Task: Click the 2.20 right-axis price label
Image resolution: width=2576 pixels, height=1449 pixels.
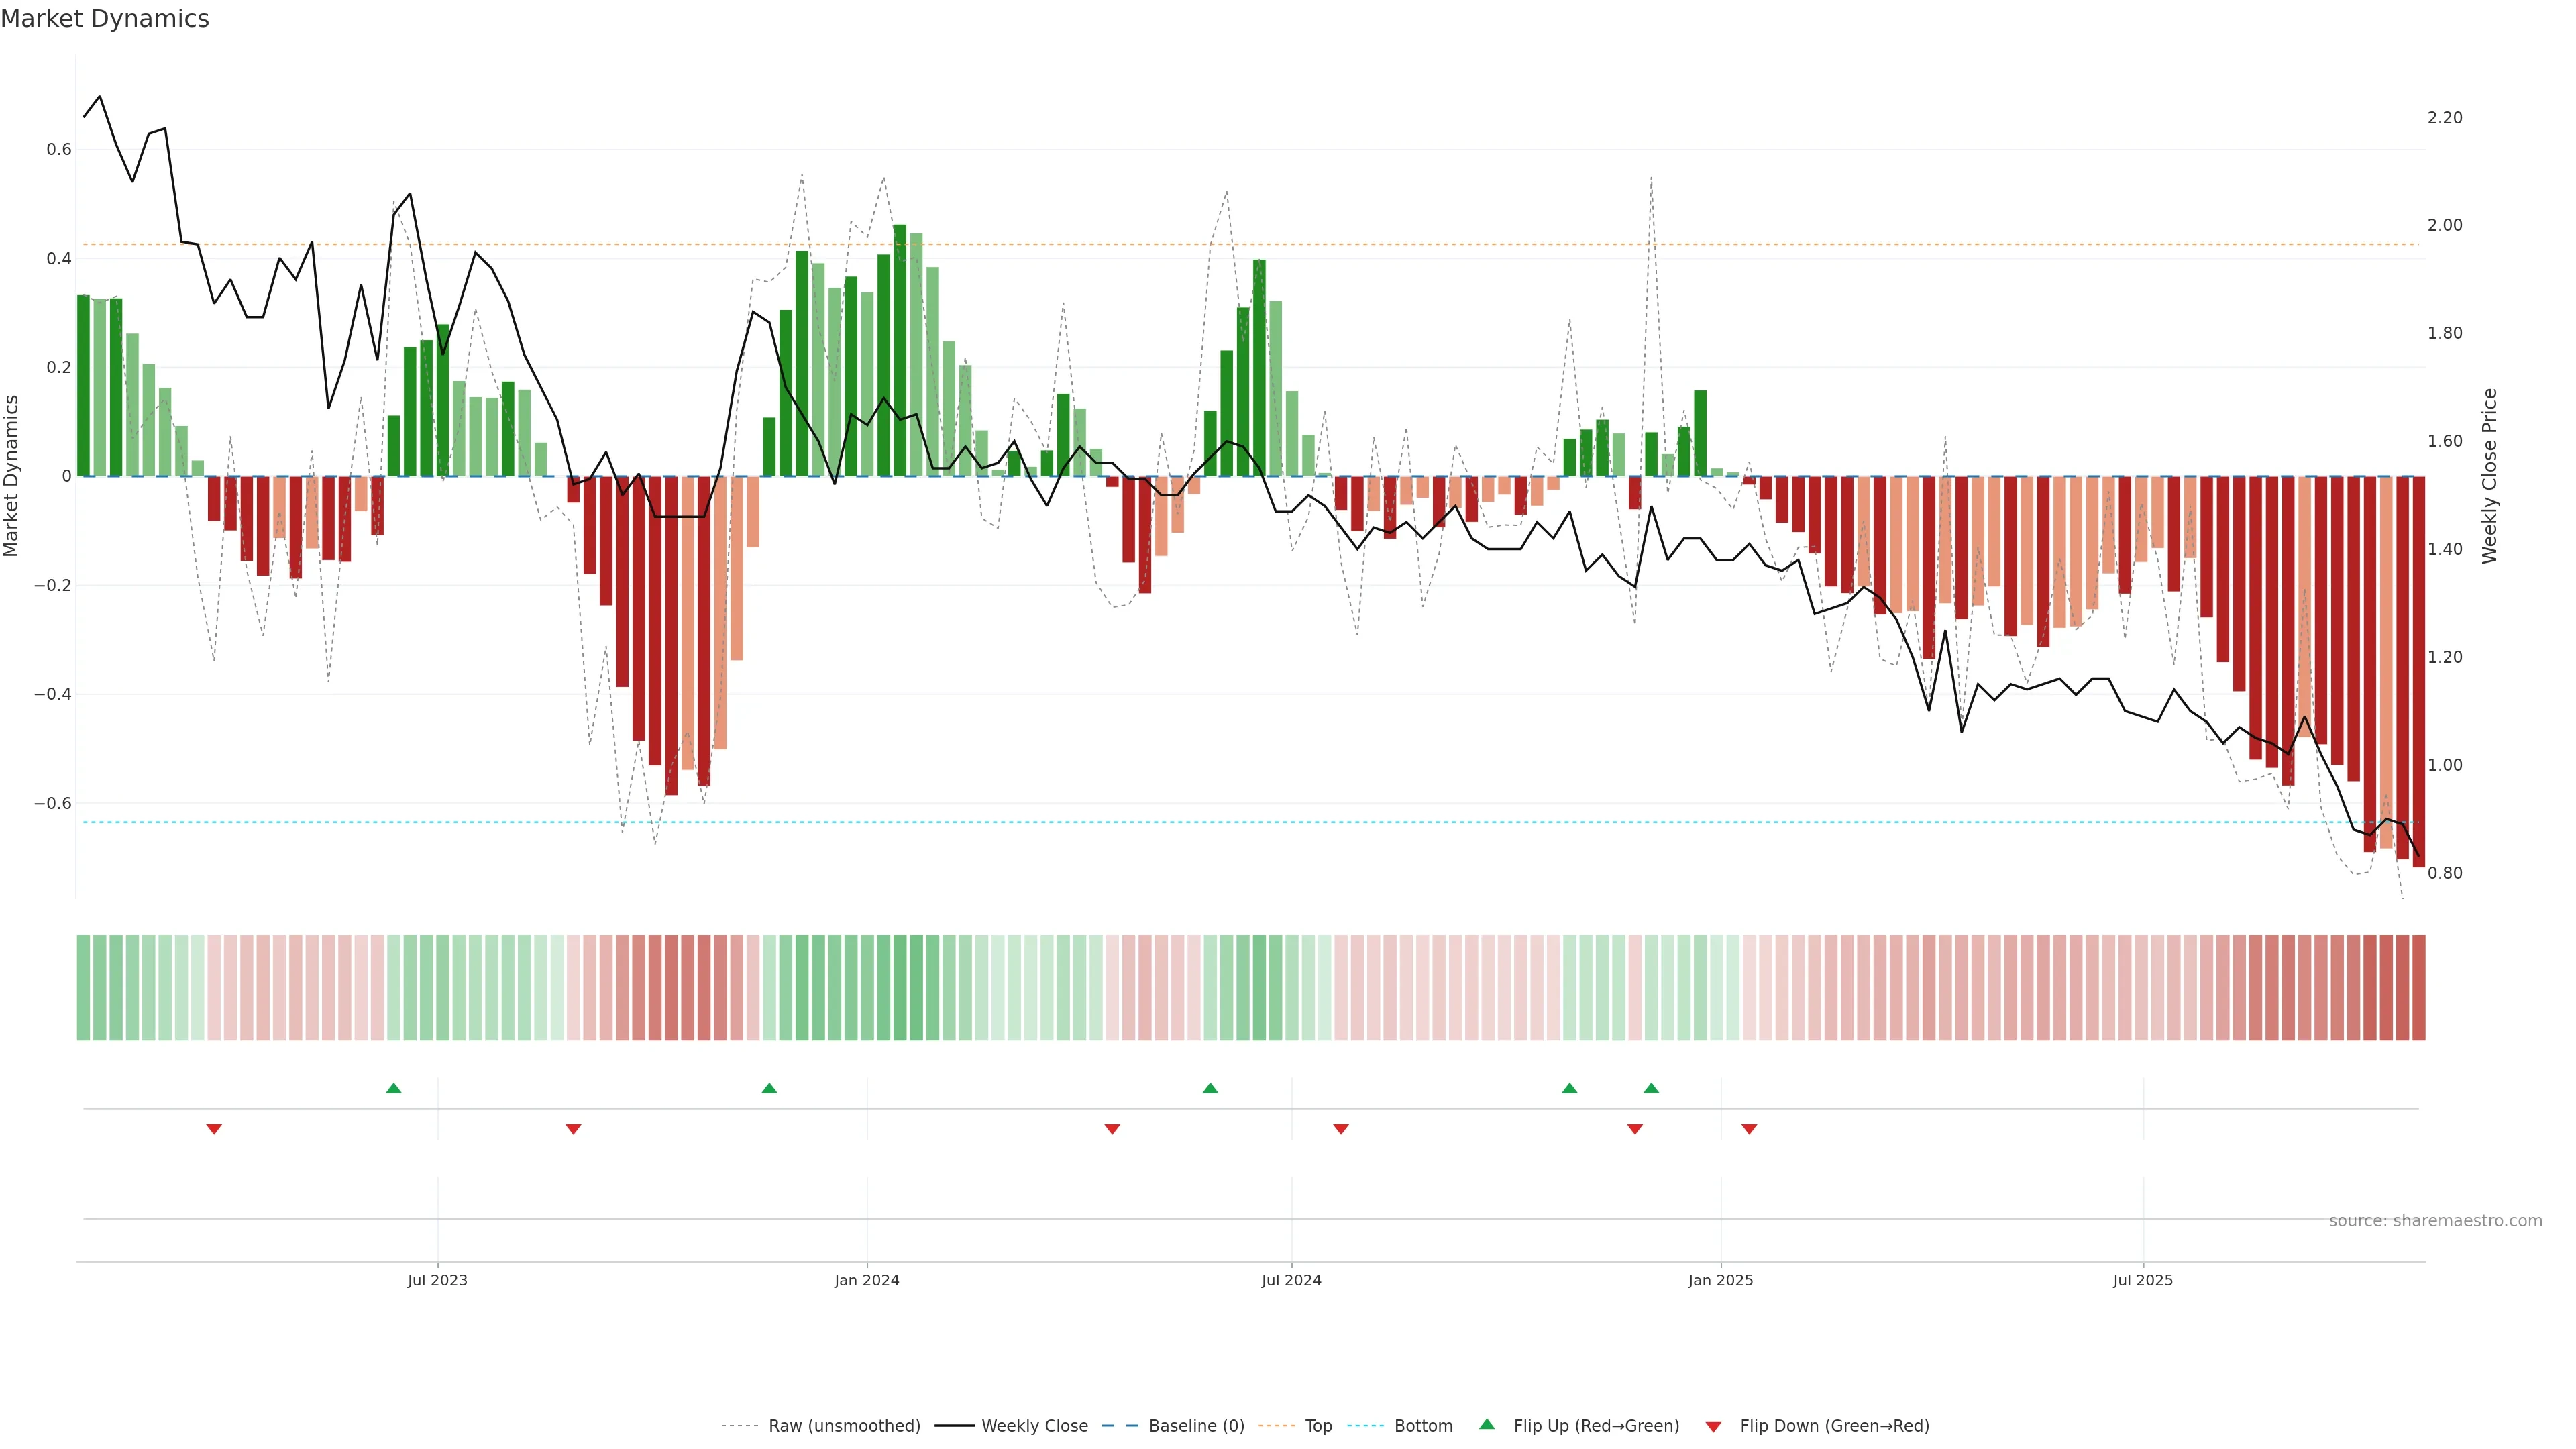Action: [2445, 118]
